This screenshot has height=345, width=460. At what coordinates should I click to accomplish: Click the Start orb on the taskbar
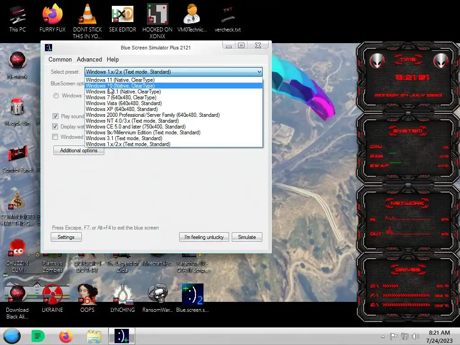click(x=12, y=336)
